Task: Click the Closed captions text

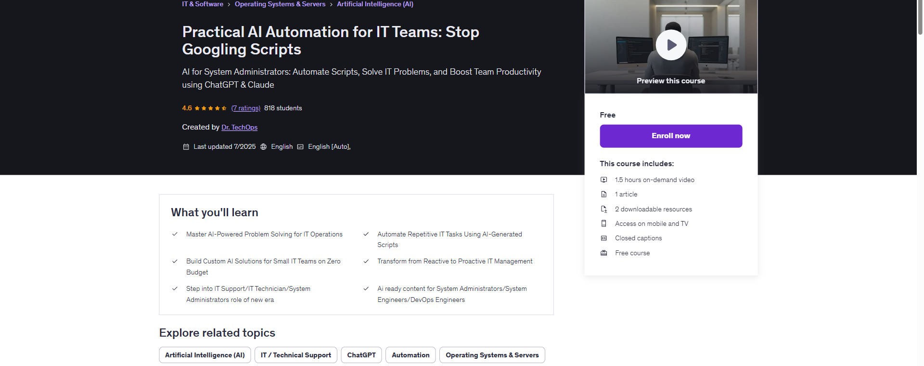Action: point(638,238)
